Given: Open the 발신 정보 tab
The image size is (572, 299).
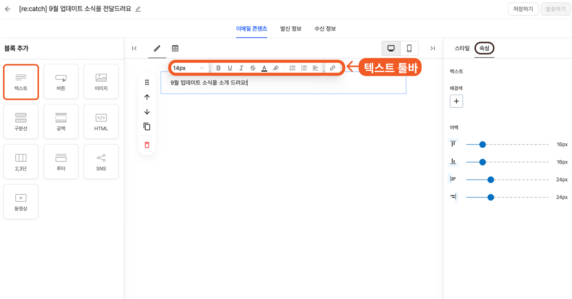Looking at the screenshot, I should tap(291, 29).
